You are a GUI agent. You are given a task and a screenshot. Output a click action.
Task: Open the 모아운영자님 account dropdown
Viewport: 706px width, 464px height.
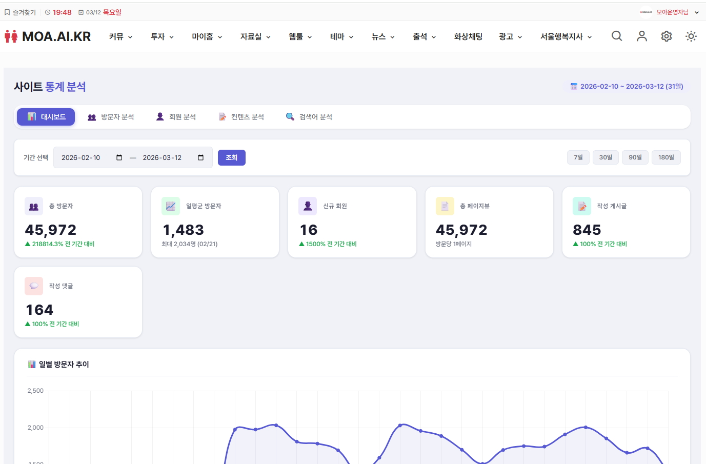tap(672, 12)
